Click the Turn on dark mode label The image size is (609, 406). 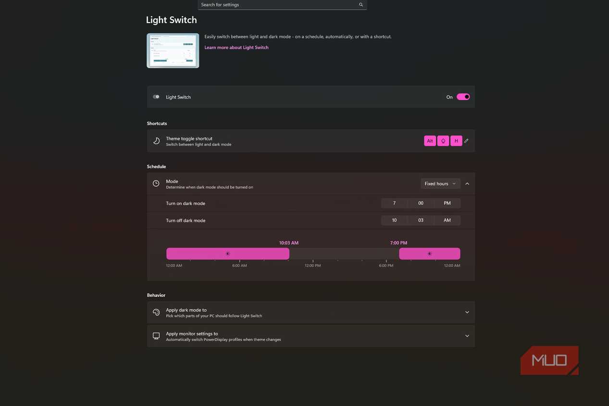coord(186,203)
